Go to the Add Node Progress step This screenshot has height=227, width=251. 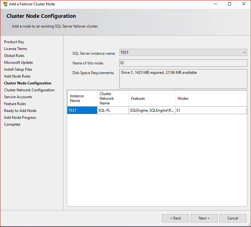(x=20, y=118)
